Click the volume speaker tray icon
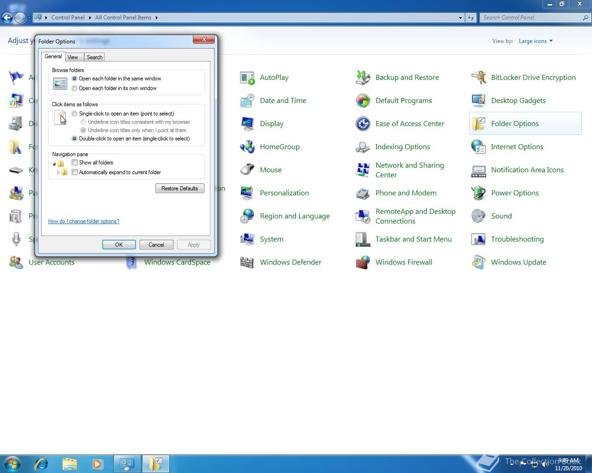Viewport: 592px width, 473px height. click(x=545, y=464)
